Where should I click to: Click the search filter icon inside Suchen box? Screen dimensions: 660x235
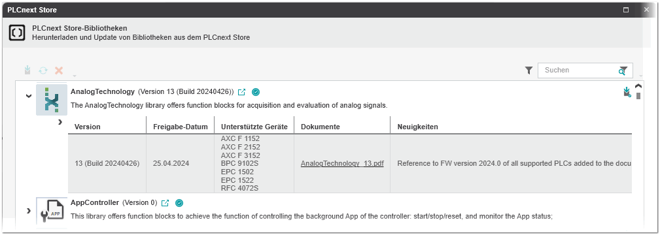623,70
